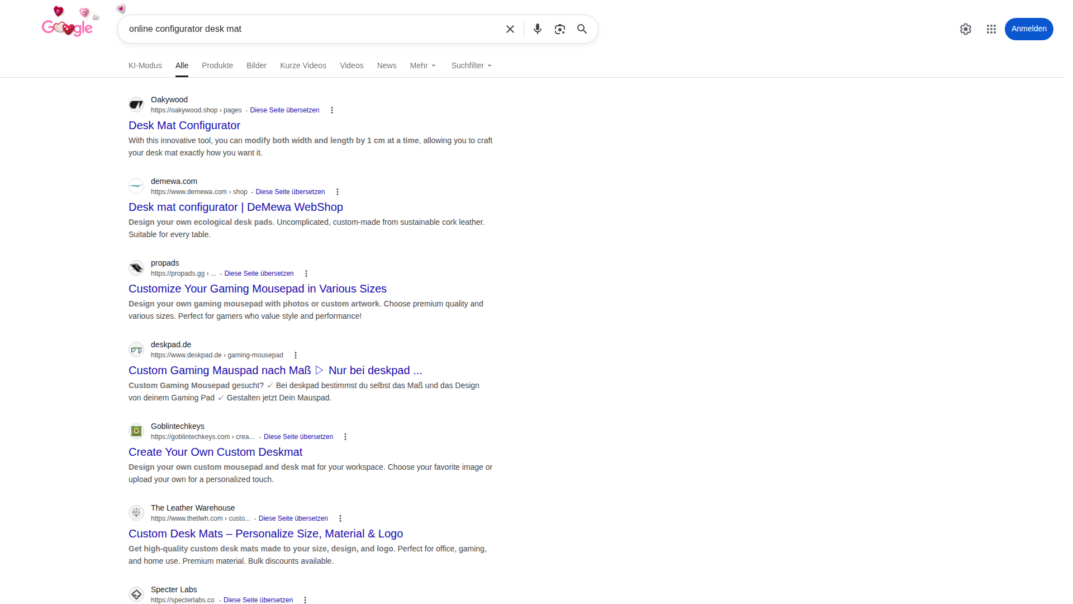1073x604 pixels.
Task: Switch to the Bilder tab
Action: click(256, 65)
